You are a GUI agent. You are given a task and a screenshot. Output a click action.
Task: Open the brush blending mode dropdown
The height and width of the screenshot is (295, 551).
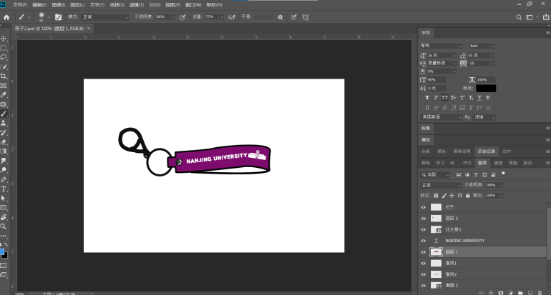tap(105, 17)
